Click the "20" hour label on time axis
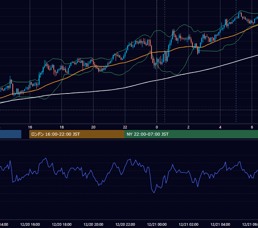Image resolution: width=258 pixels, height=228 pixels. coord(93,127)
